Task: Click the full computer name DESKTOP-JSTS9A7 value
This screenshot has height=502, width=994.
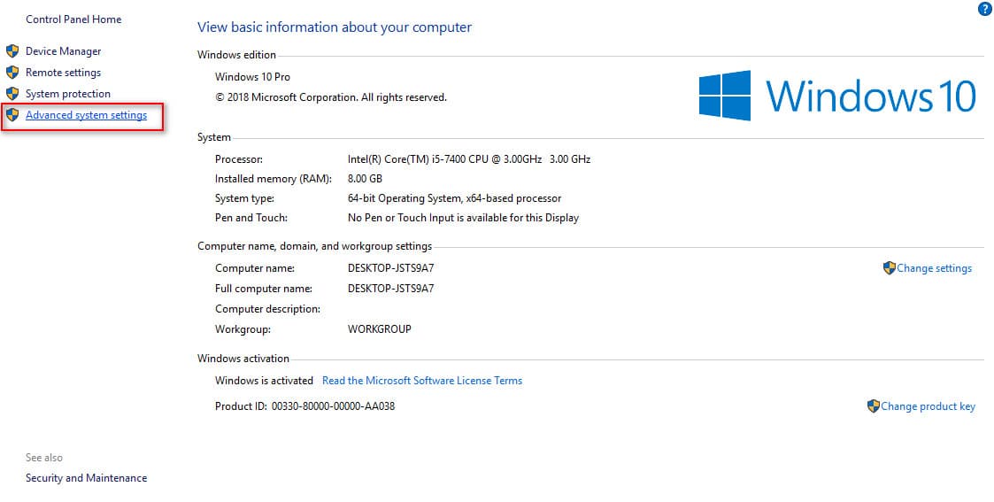Action: [390, 289]
